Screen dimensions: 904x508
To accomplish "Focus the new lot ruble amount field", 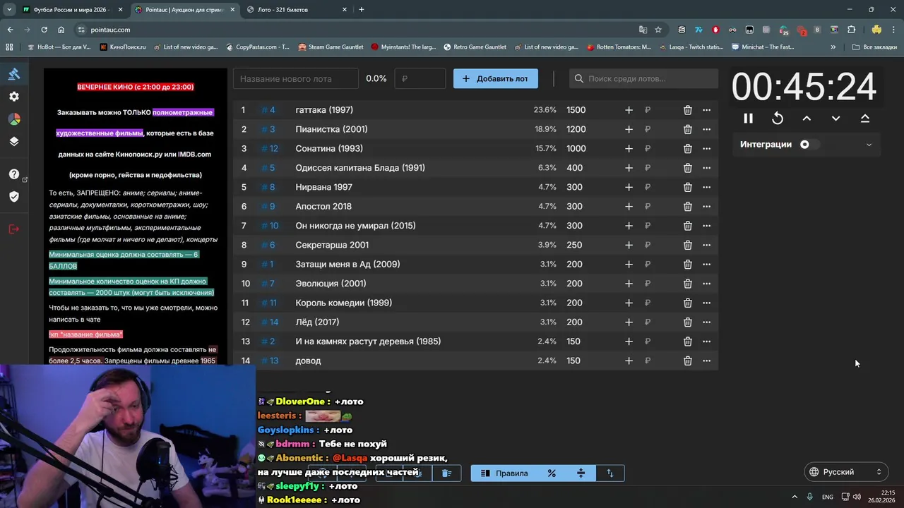I will point(420,78).
